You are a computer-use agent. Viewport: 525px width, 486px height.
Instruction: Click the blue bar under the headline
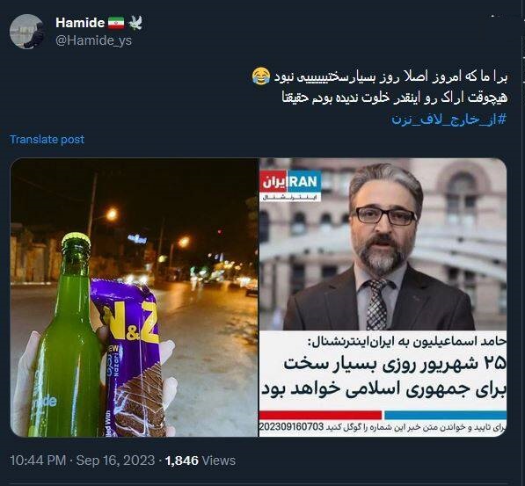[446, 415]
